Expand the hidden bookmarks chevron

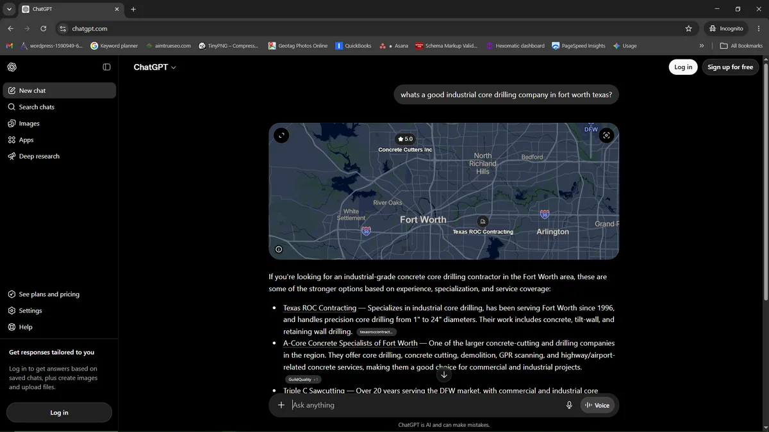click(702, 46)
